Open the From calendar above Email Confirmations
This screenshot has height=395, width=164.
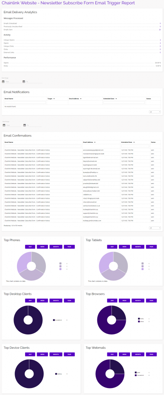(4, 125)
